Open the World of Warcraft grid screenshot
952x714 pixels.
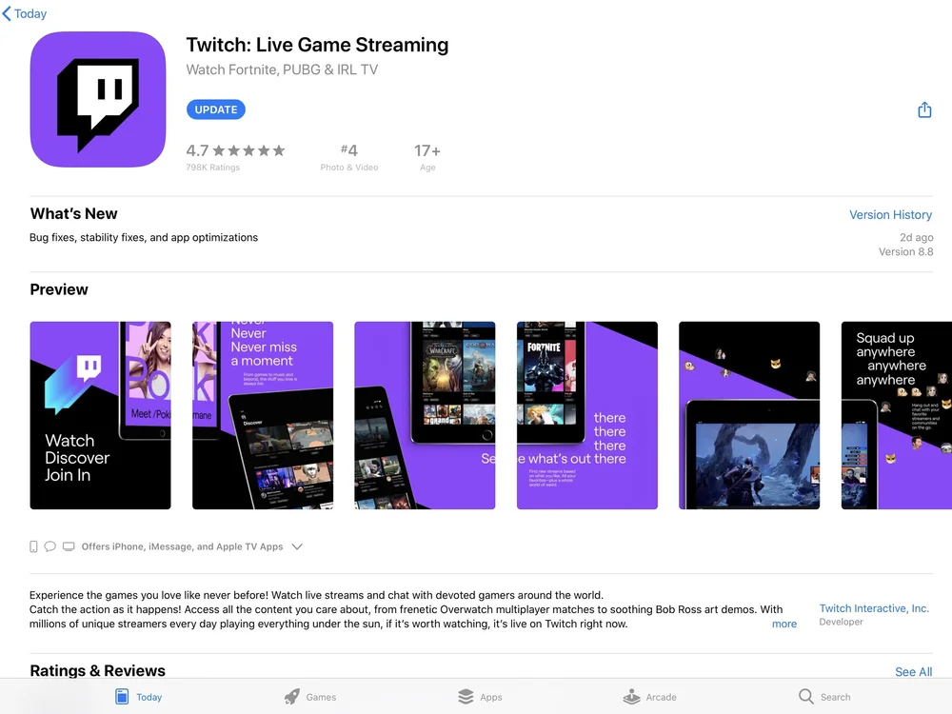click(x=425, y=415)
